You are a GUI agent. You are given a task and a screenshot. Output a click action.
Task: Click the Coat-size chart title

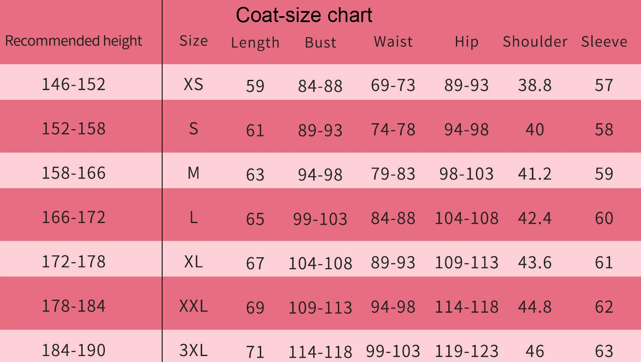[x=304, y=15]
